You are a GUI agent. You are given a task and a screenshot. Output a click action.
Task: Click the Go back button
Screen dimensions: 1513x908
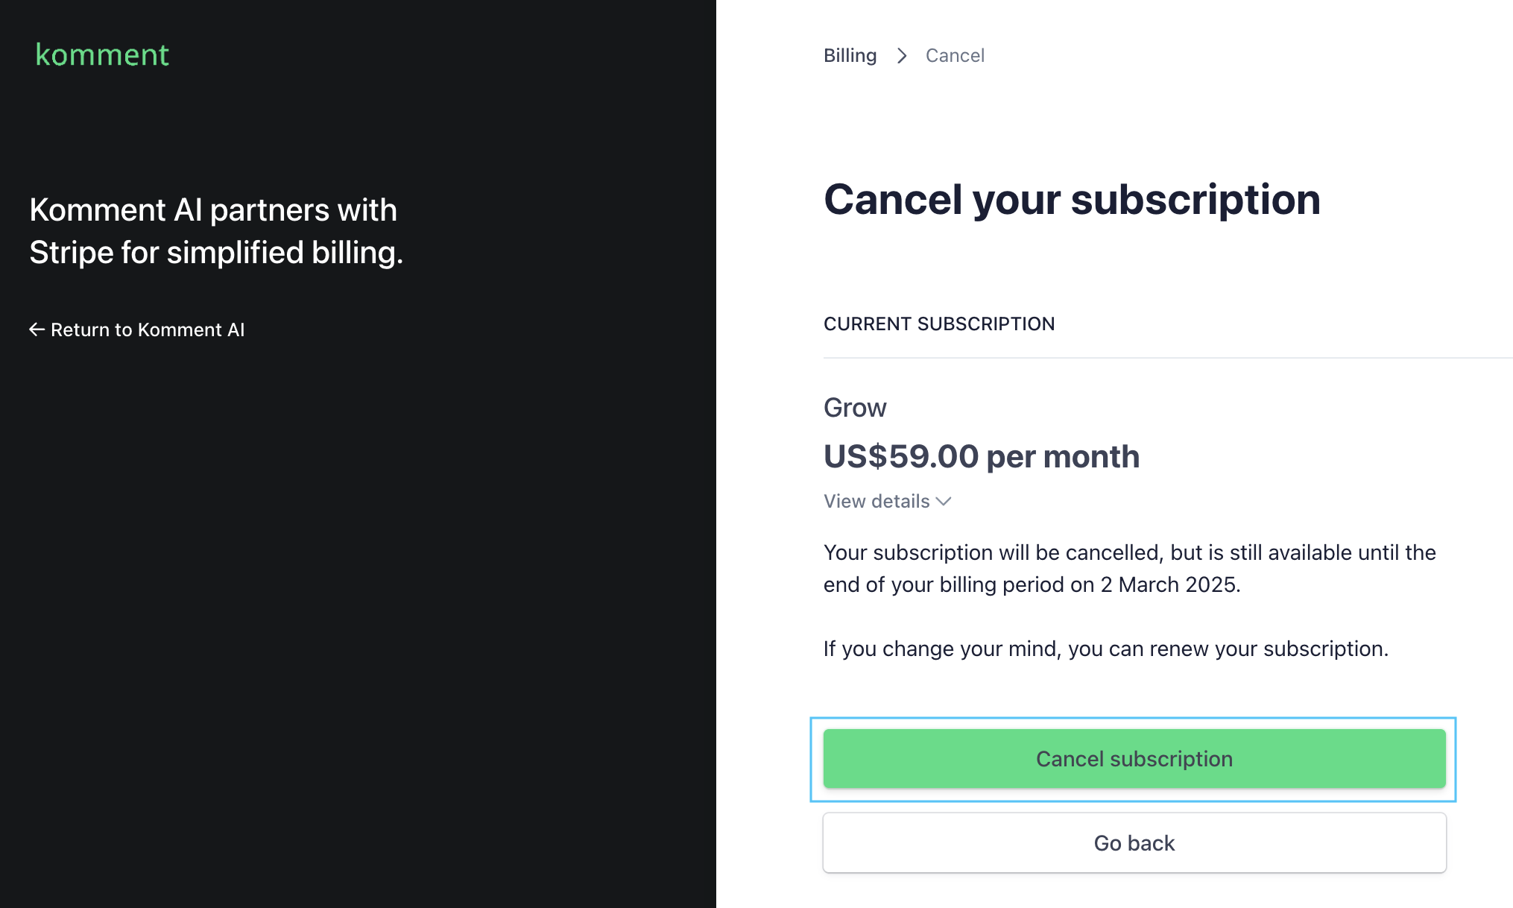coord(1134,843)
